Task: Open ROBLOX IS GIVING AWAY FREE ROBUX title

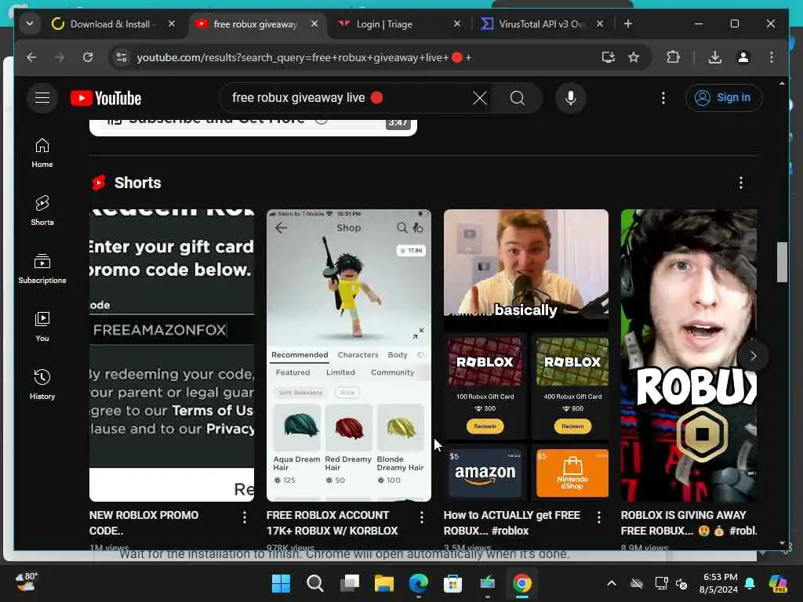Action: pyautogui.click(x=689, y=523)
